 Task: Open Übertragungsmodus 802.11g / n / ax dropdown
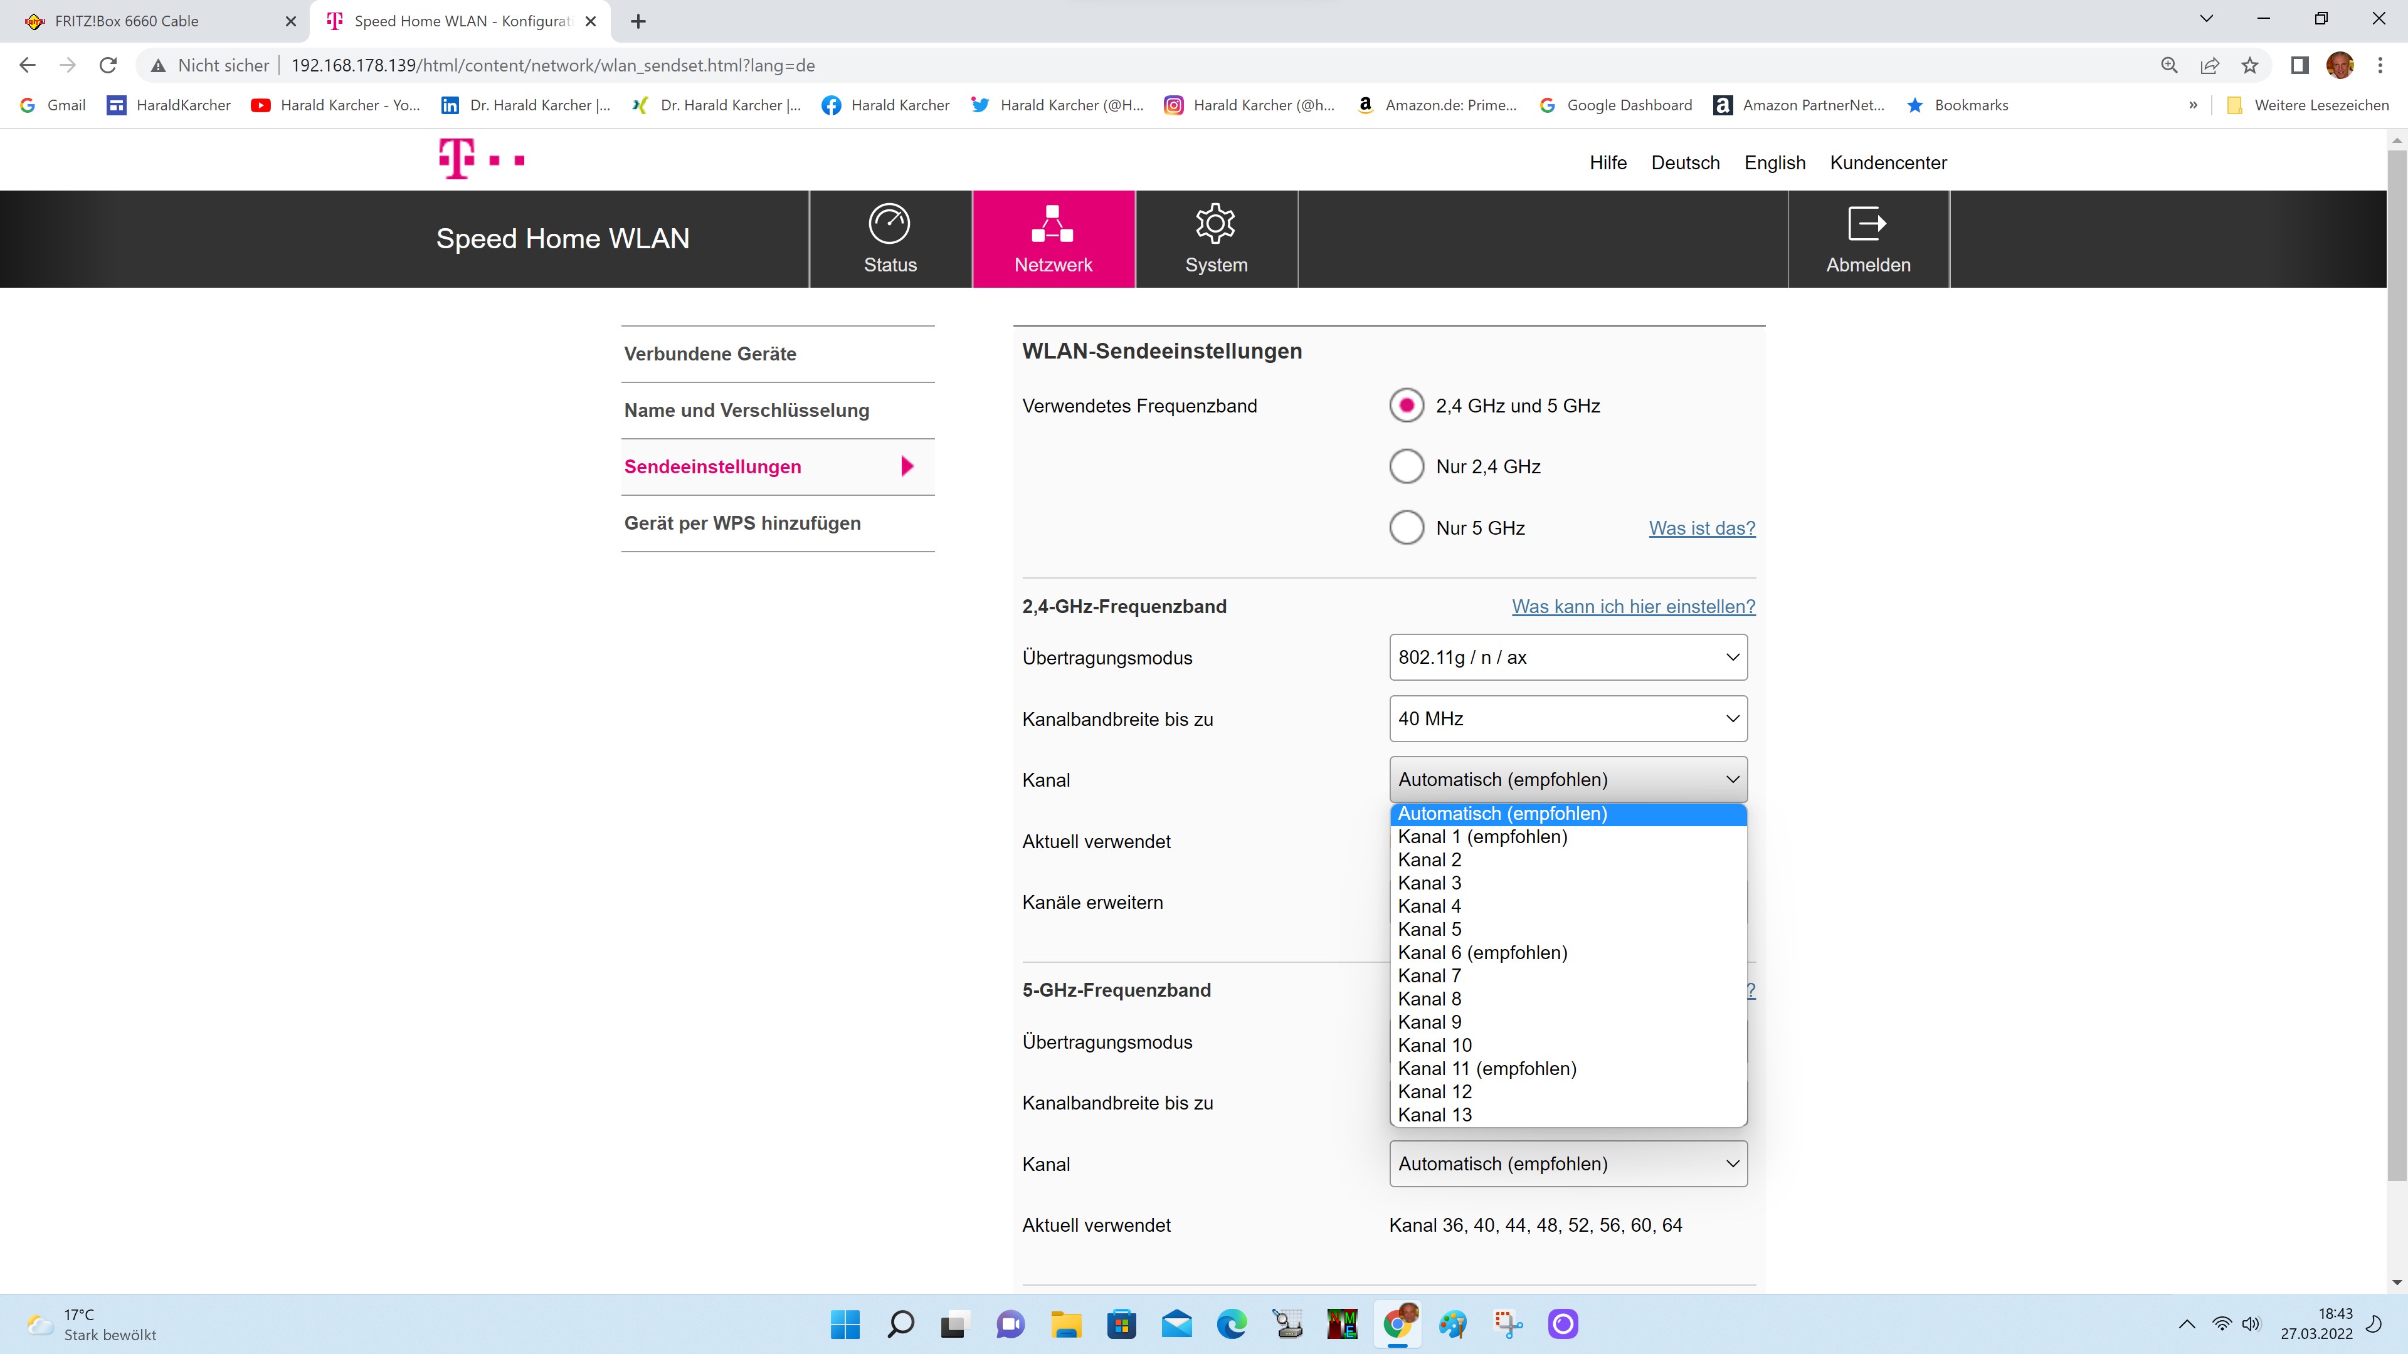(x=1568, y=658)
